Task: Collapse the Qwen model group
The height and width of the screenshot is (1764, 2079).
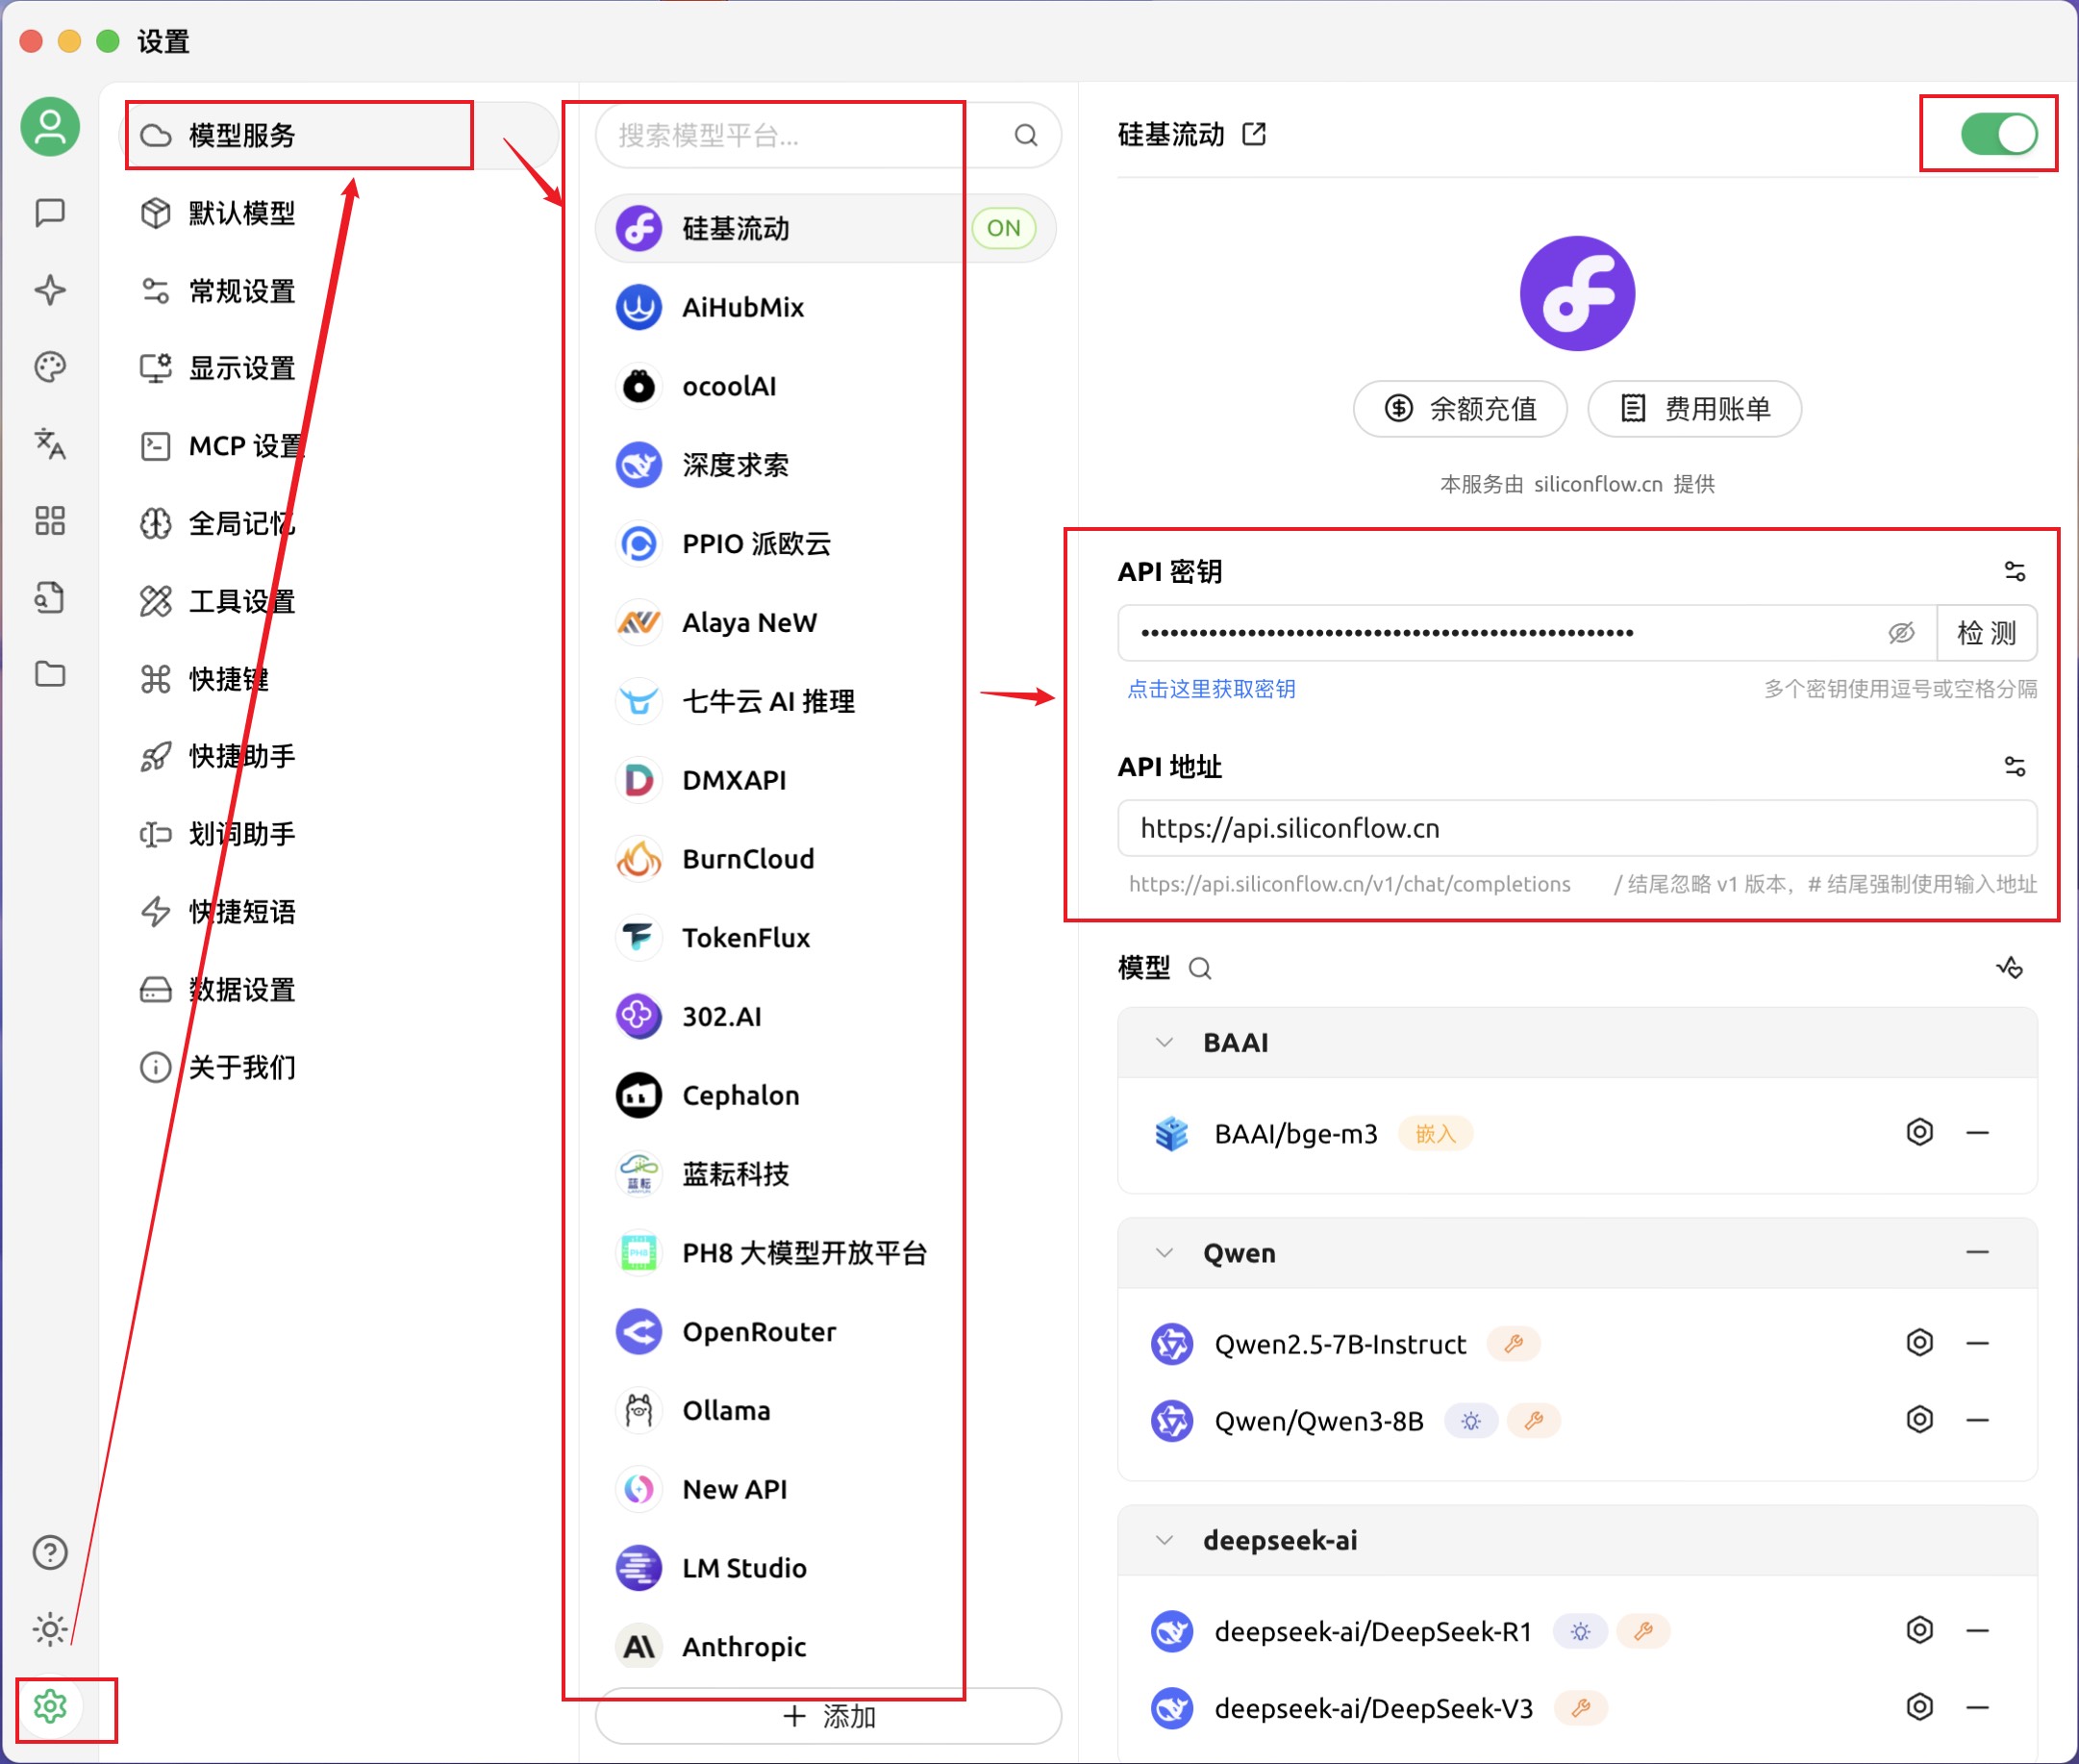Action: (1164, 1253)
